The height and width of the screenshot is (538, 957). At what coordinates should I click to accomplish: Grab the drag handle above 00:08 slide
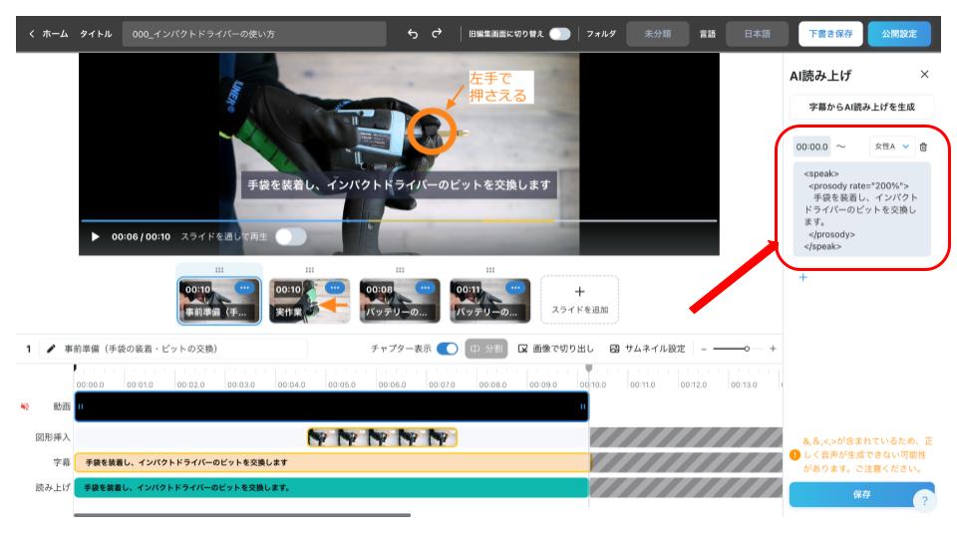click(x=400, y=270)
